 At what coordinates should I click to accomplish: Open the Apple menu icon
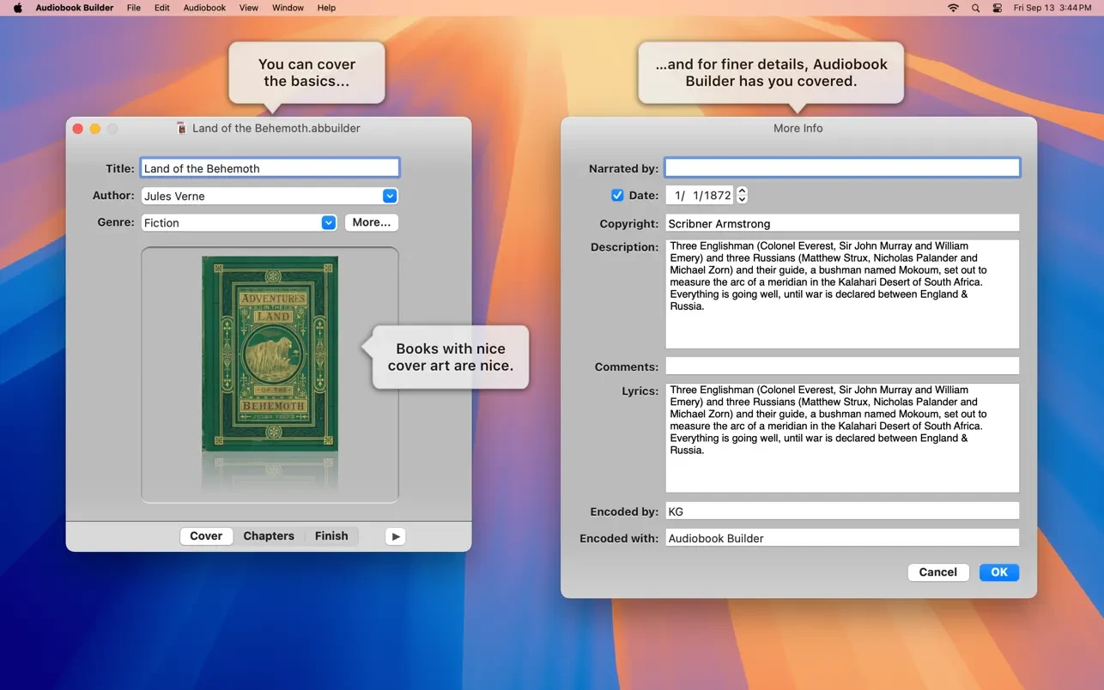[x=17, y=8]
